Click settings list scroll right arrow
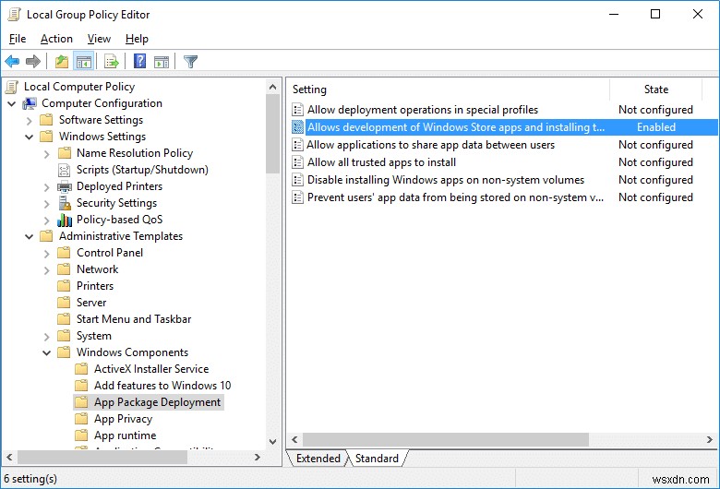Screen dimensions: 720x489 click(x=710, y=439)
